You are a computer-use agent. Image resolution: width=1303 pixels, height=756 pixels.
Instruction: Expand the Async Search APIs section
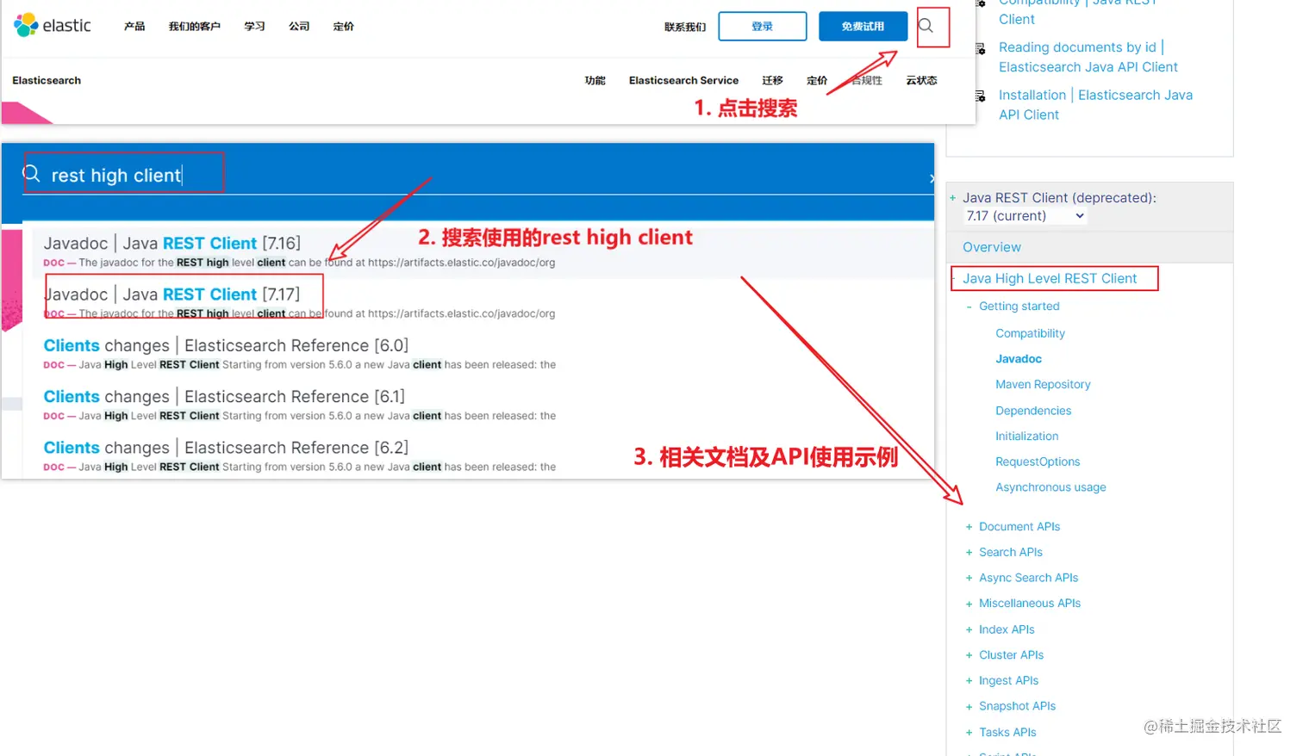[969, 579]
